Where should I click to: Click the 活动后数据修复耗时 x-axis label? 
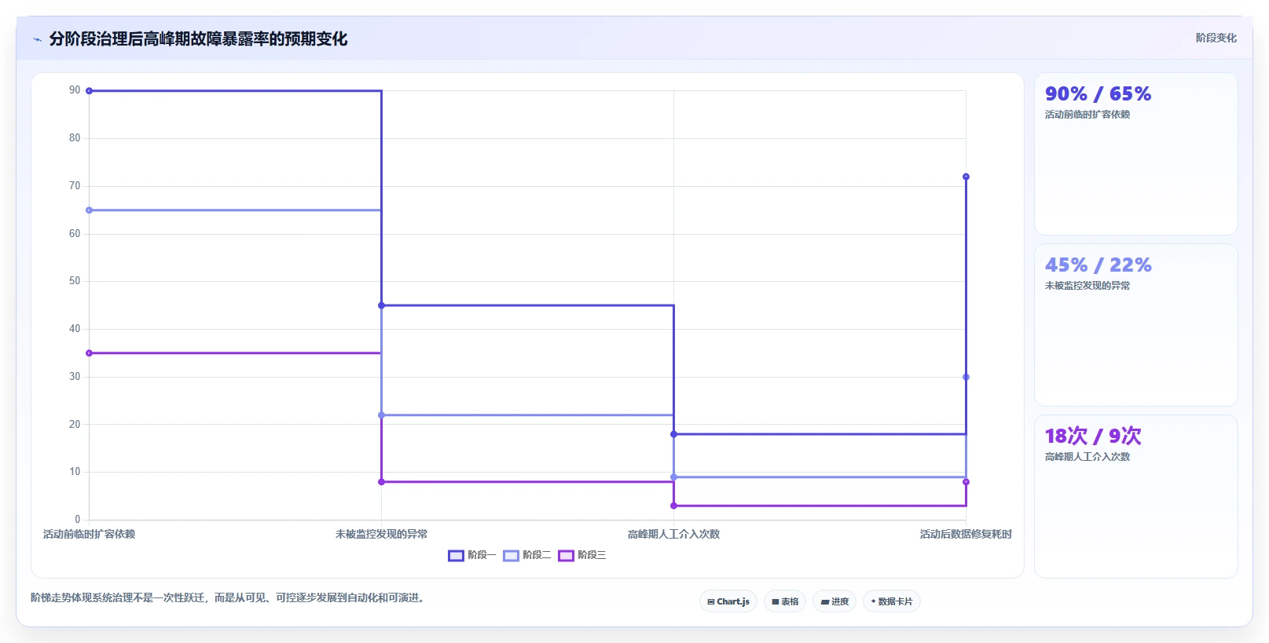[x=966, y=534]
